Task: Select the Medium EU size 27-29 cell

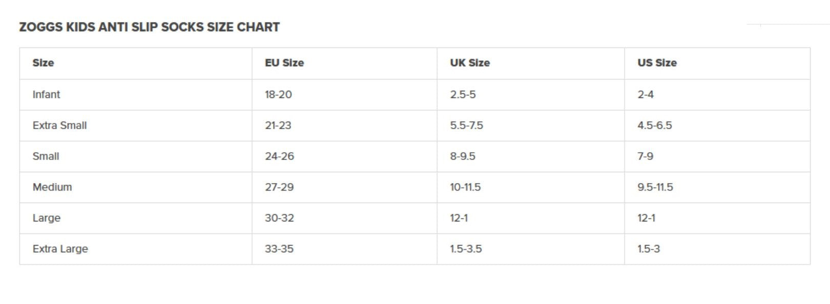Action: pos(279,187)
